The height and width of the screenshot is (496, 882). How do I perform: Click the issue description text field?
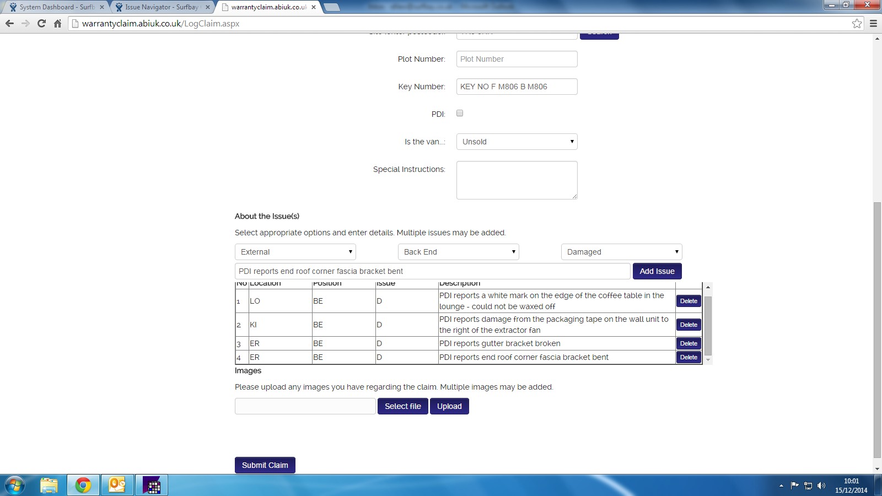tap(433, 271)
